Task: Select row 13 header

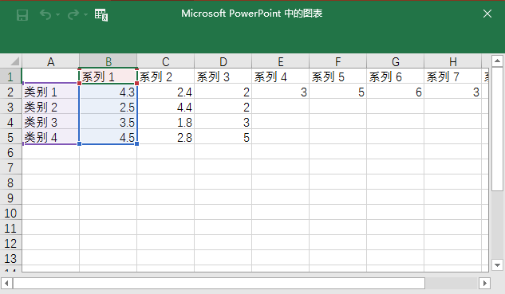Action: point(10,258)
